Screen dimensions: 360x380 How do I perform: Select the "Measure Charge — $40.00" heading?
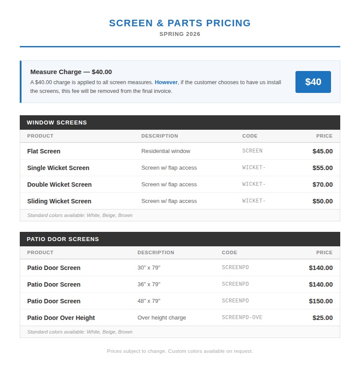[x=71, y=72]
